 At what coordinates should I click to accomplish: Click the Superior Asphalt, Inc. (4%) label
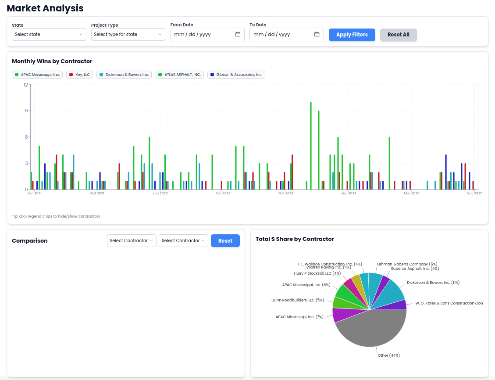[x=415, y=269]
